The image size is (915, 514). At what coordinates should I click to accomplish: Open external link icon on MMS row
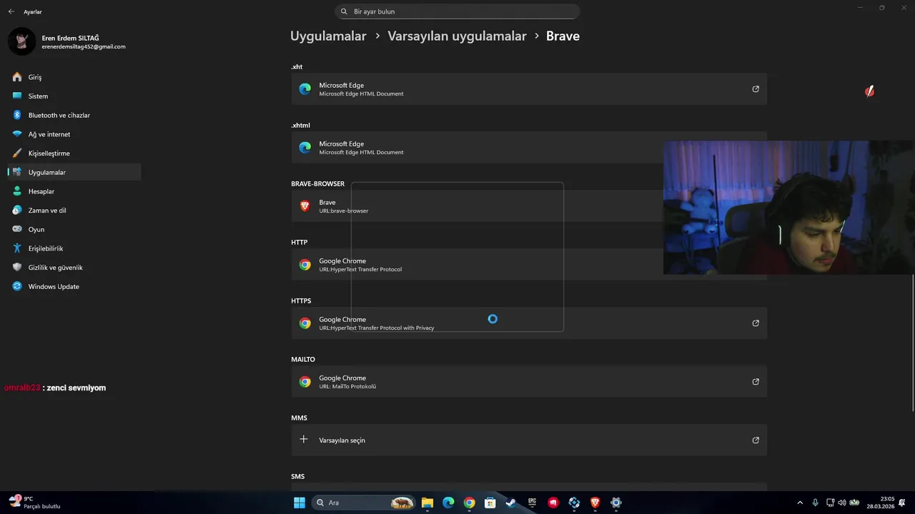(x=756, y=440)
